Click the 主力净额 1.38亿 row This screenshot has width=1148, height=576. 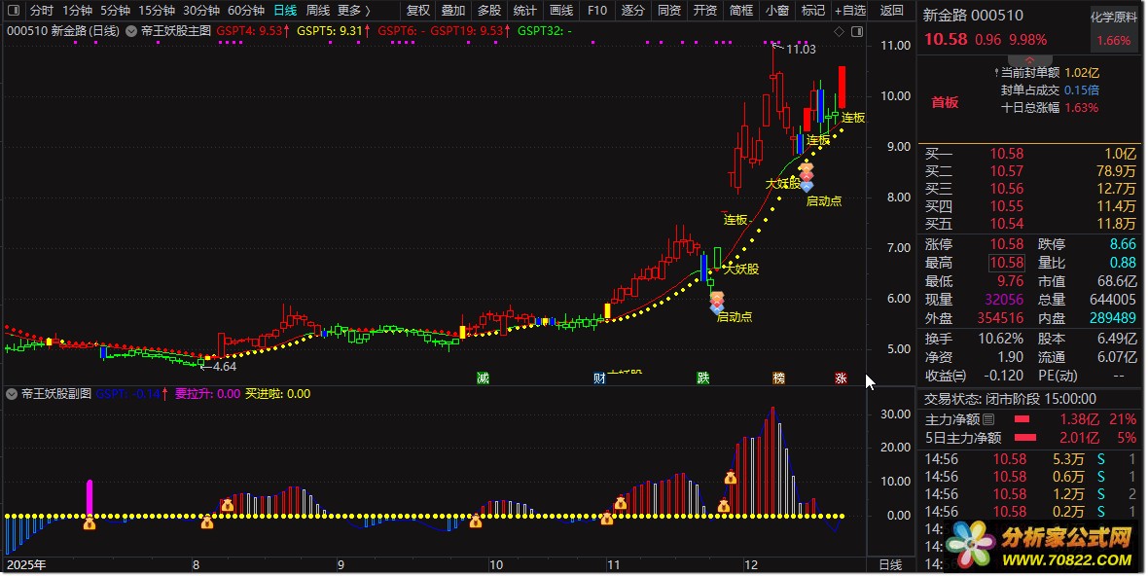tap(1029, 419)
